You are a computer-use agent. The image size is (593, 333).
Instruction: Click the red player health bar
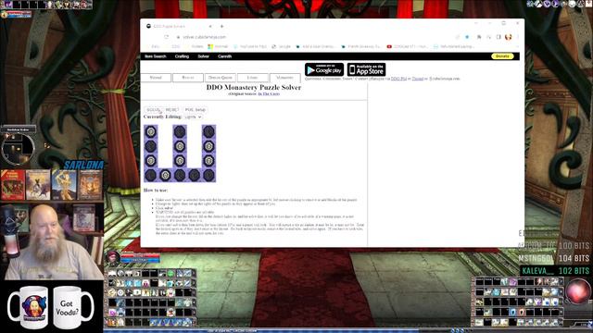click(140, 255)
